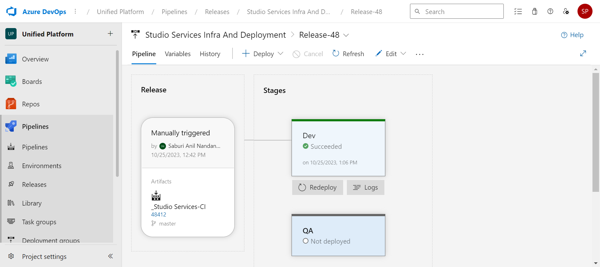This screenshot has width=600, height=267.
Task: Click Studio Services Infra And Deployment title link
Action: coord(215,35)
